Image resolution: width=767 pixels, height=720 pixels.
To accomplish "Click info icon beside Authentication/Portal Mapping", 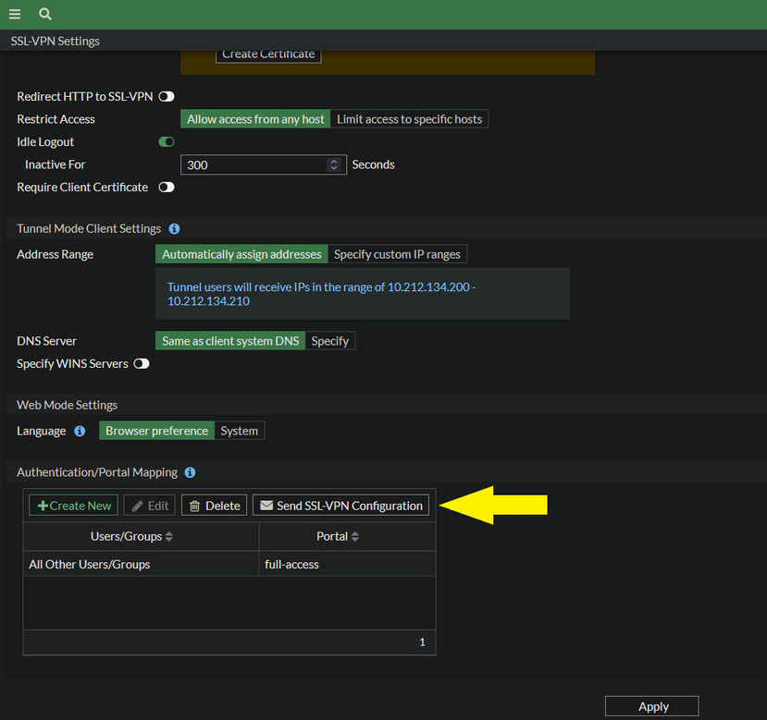I will (x=190, y=472).
